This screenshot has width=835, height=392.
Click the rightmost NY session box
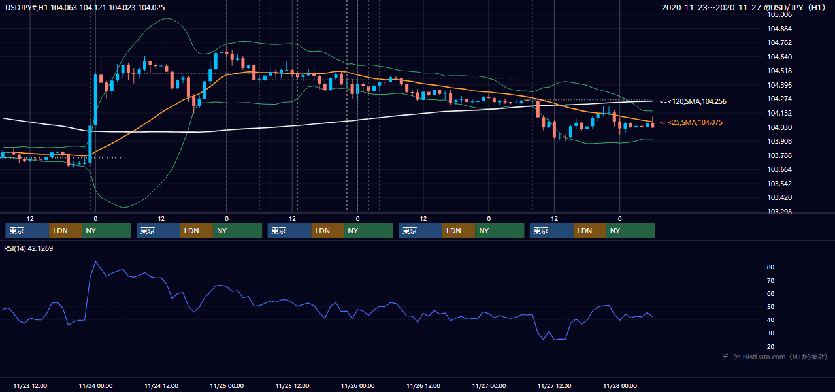point(631,231)
